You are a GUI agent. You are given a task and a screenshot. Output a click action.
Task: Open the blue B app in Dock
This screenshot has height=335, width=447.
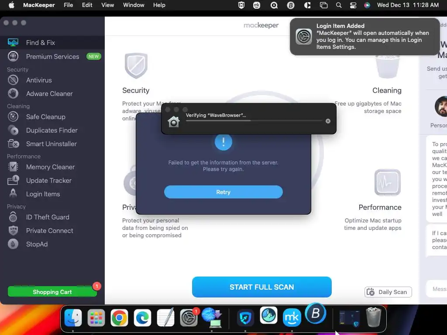(315, 313)
